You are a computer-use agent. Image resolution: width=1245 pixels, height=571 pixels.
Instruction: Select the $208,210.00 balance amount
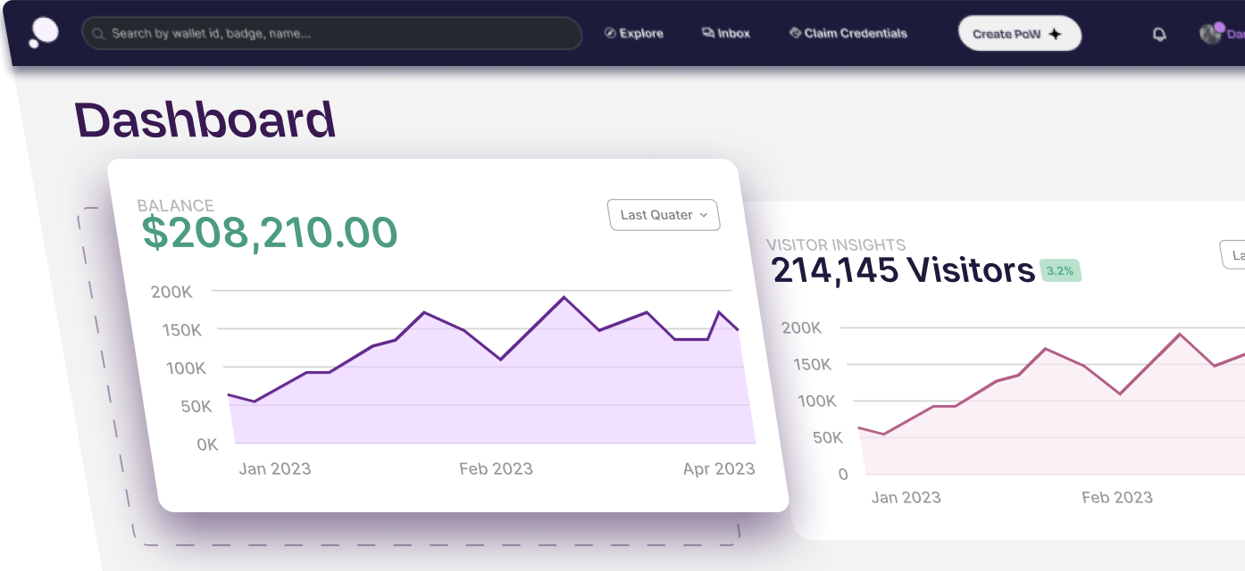tap(270, 233)
